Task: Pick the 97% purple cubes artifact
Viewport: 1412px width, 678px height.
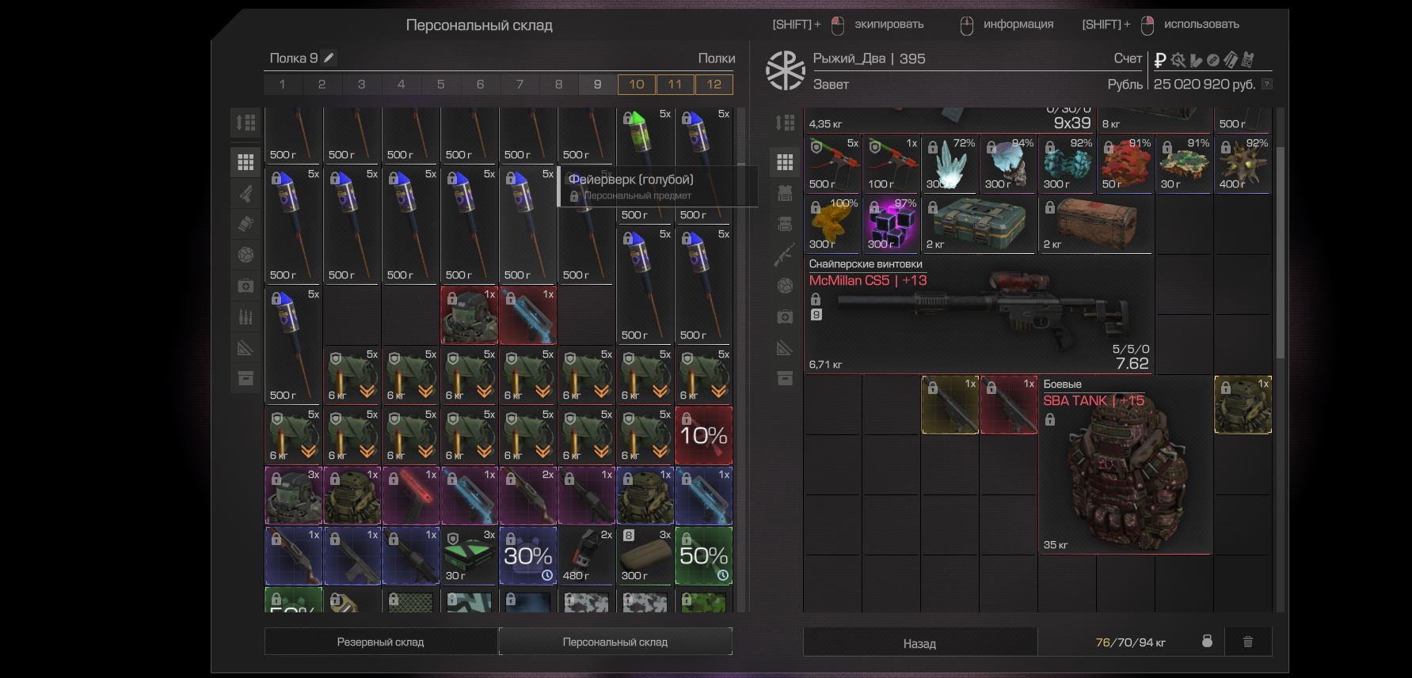Action: coord(892,225)
